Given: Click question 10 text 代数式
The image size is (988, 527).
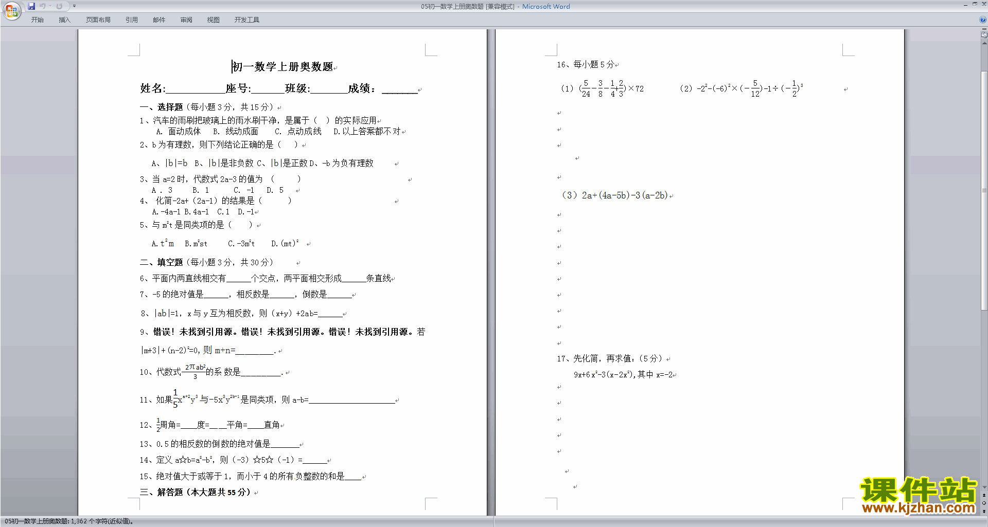Looking at the screenshot, I should point(169,372).
